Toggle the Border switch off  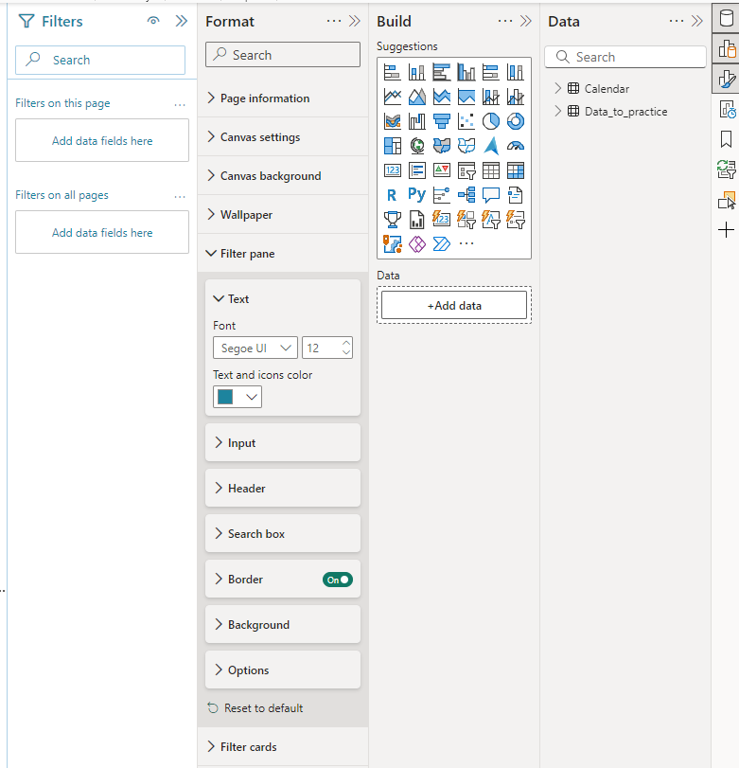pyautogui.click(x=338, y=580)
